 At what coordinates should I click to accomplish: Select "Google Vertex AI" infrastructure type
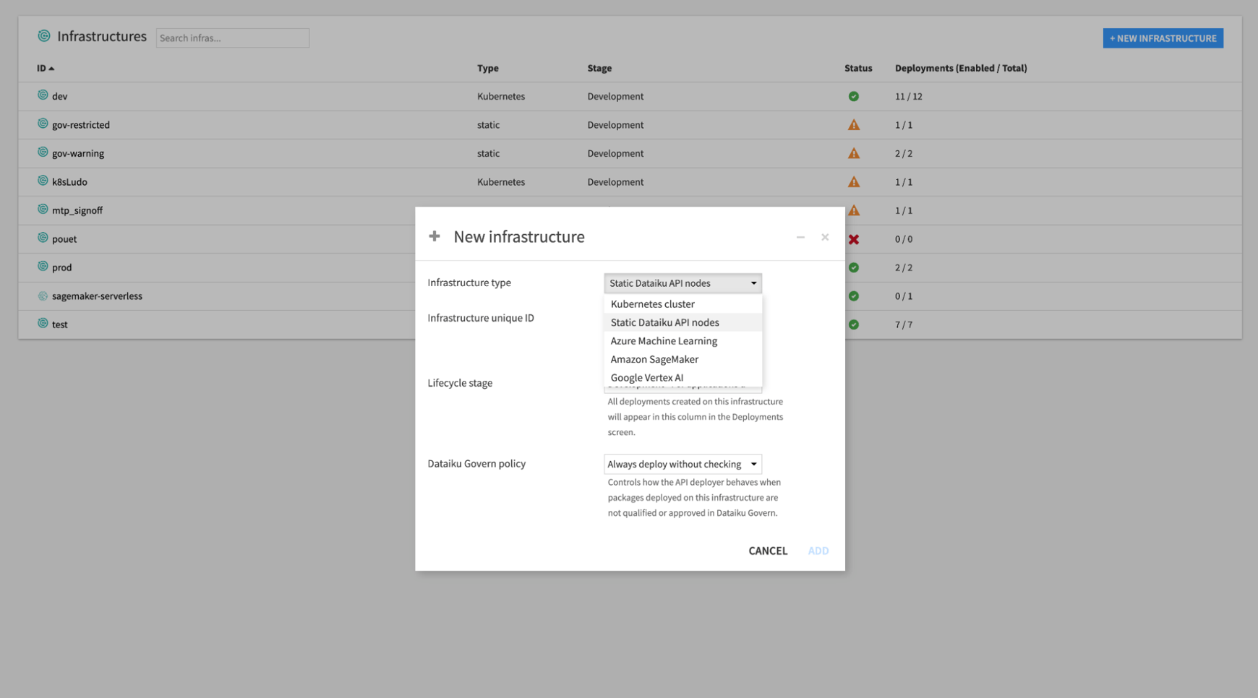click(x=646, y=377)
